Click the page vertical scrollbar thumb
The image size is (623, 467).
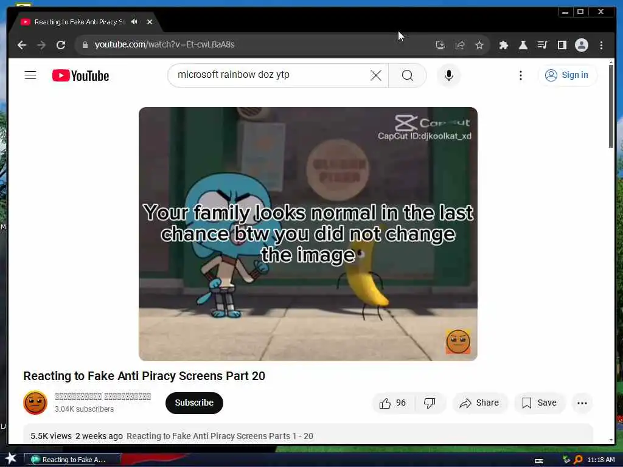(611, 106)
